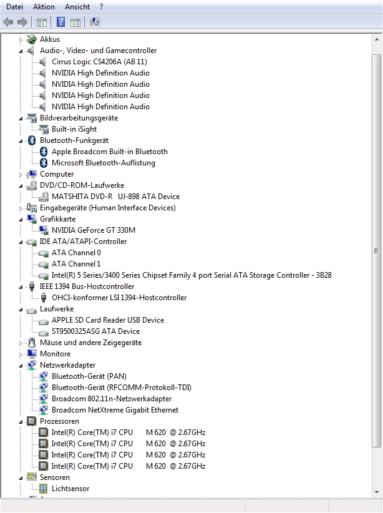The width and height of the screenshot is (383, 513).
Task: Select the Lichtsensor device
Action: point(70,489)
